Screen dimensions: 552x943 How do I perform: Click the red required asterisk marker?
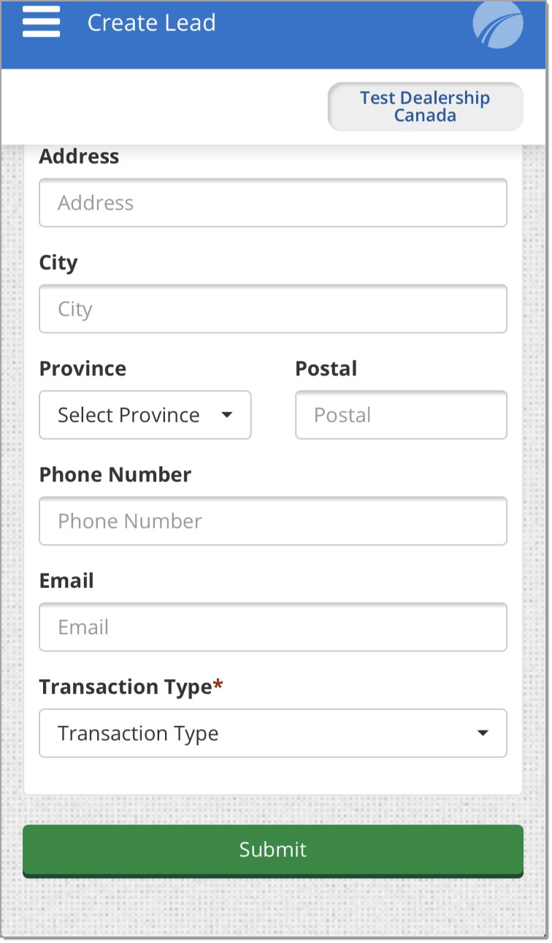[x=218, y=685]
